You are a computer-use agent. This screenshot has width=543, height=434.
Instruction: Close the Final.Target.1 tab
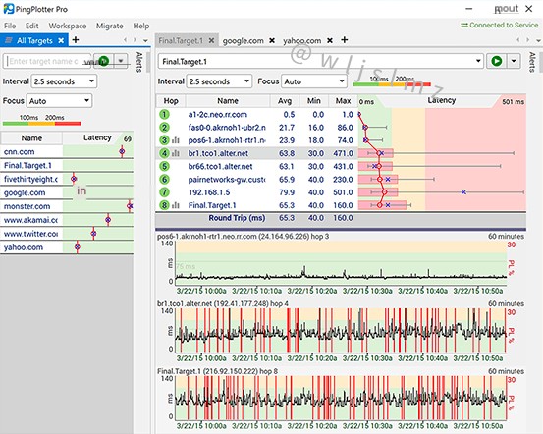(x=211, y=41)
